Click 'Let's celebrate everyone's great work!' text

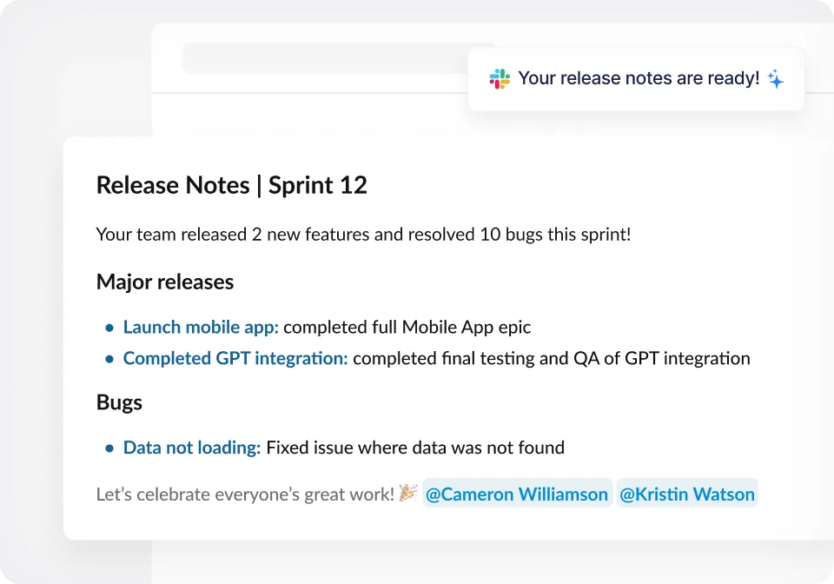click(245, 494)
